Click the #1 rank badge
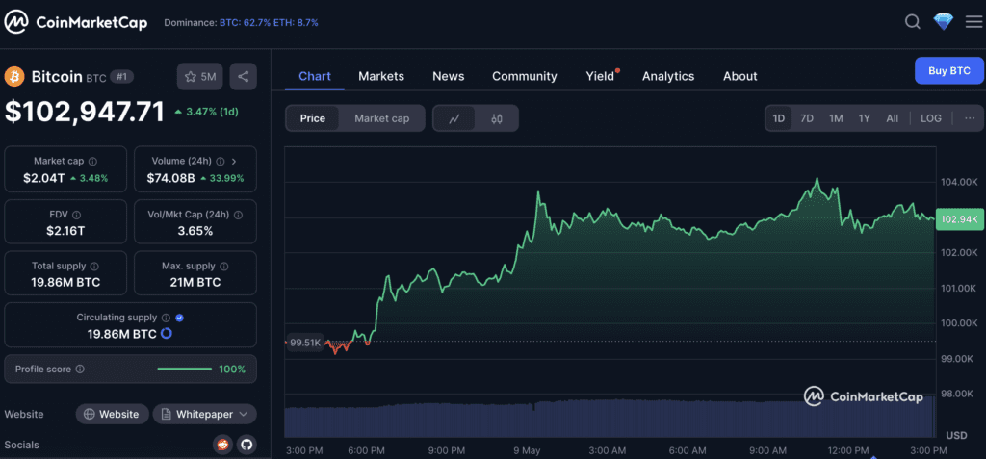986x459 pixels. point(122,77)
